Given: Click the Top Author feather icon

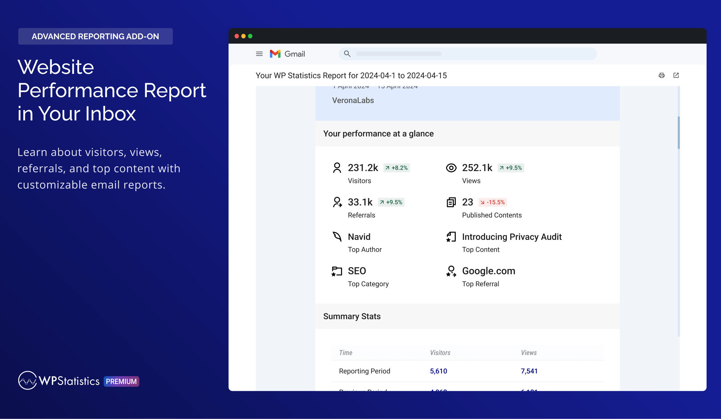Looking at the screenshot, I should point(337,237).
